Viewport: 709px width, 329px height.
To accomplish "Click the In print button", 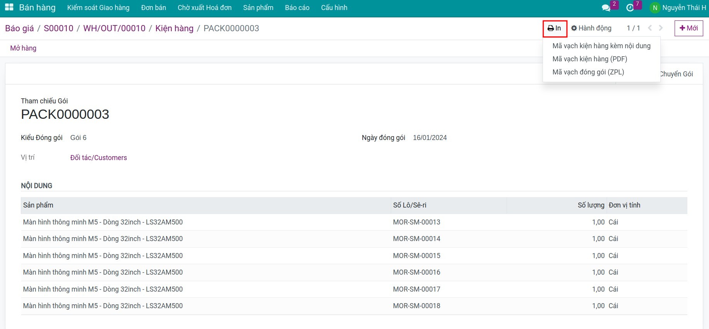I will [555, 29].
